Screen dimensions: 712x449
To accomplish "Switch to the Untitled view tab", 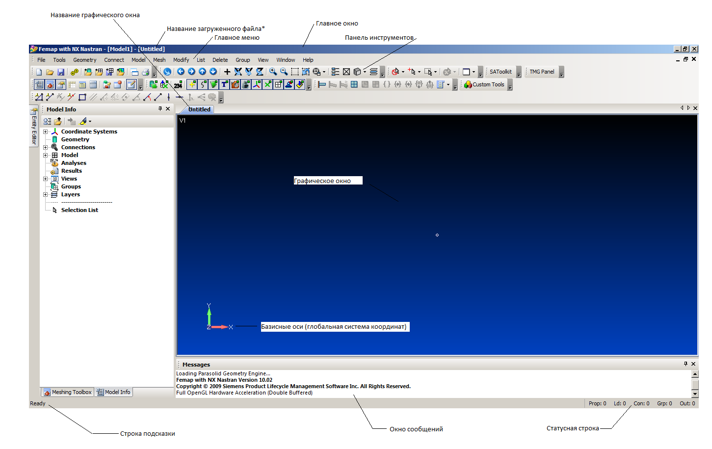I will 199,109.
